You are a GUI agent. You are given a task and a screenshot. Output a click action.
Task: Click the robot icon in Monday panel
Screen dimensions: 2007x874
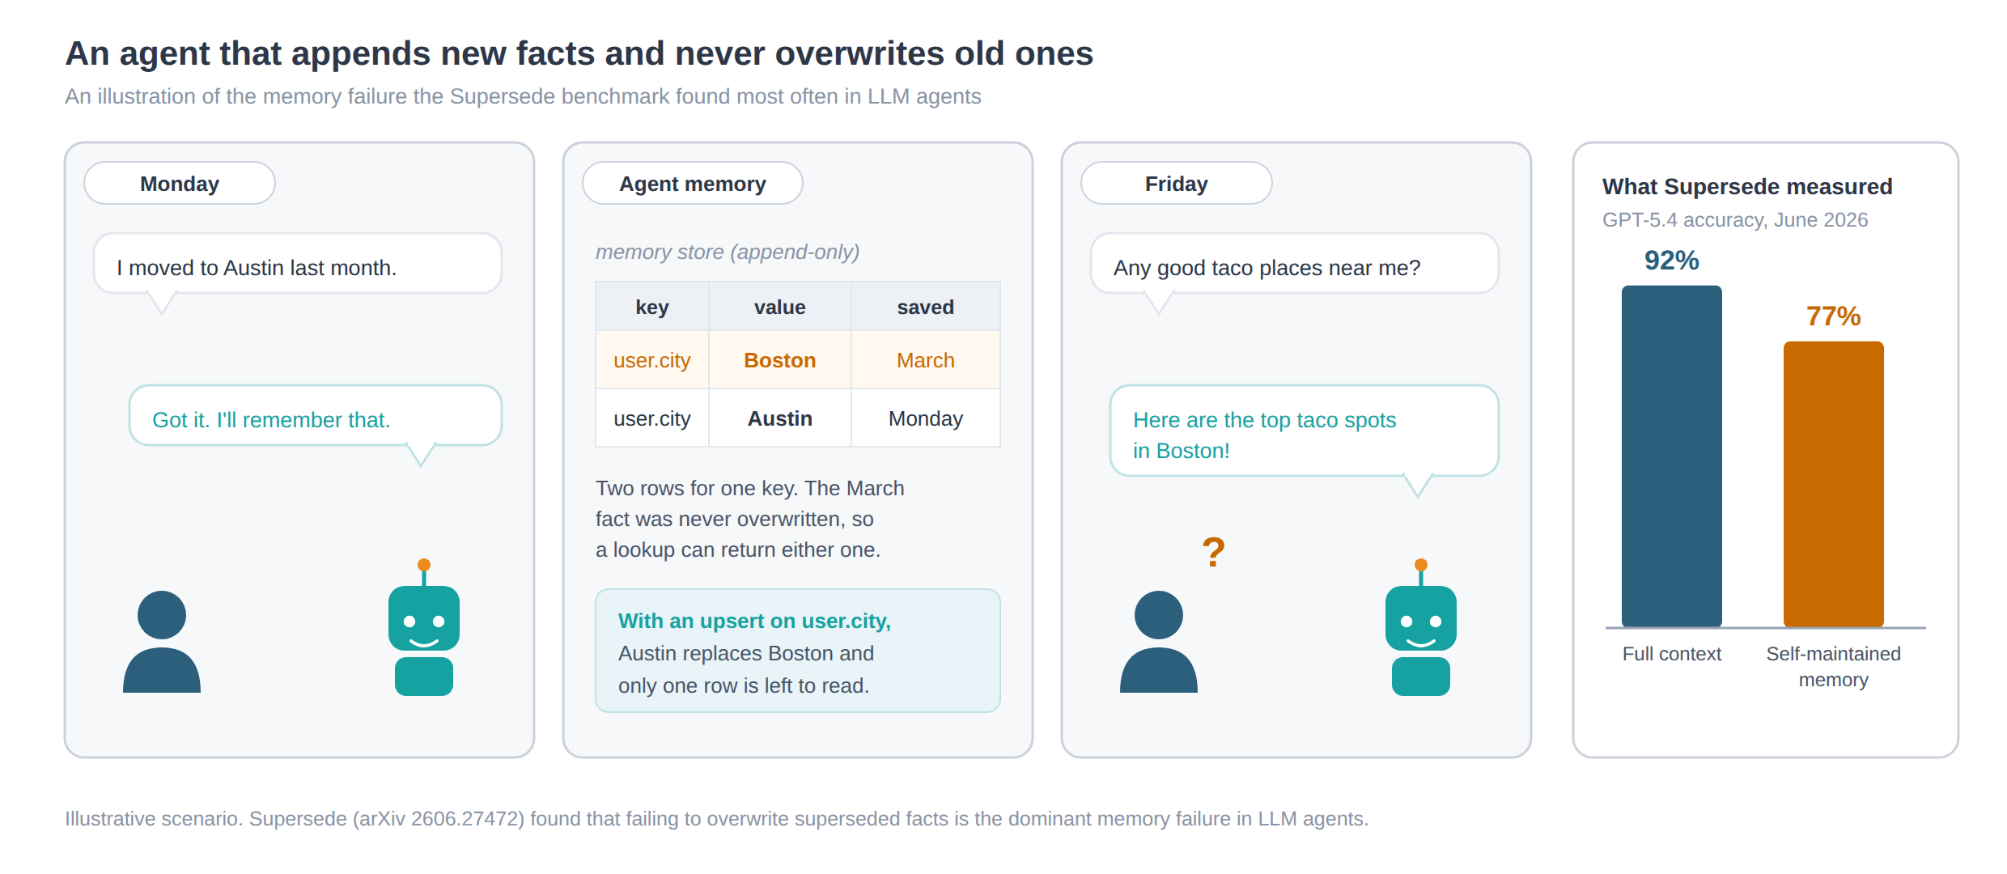(423, 627)
